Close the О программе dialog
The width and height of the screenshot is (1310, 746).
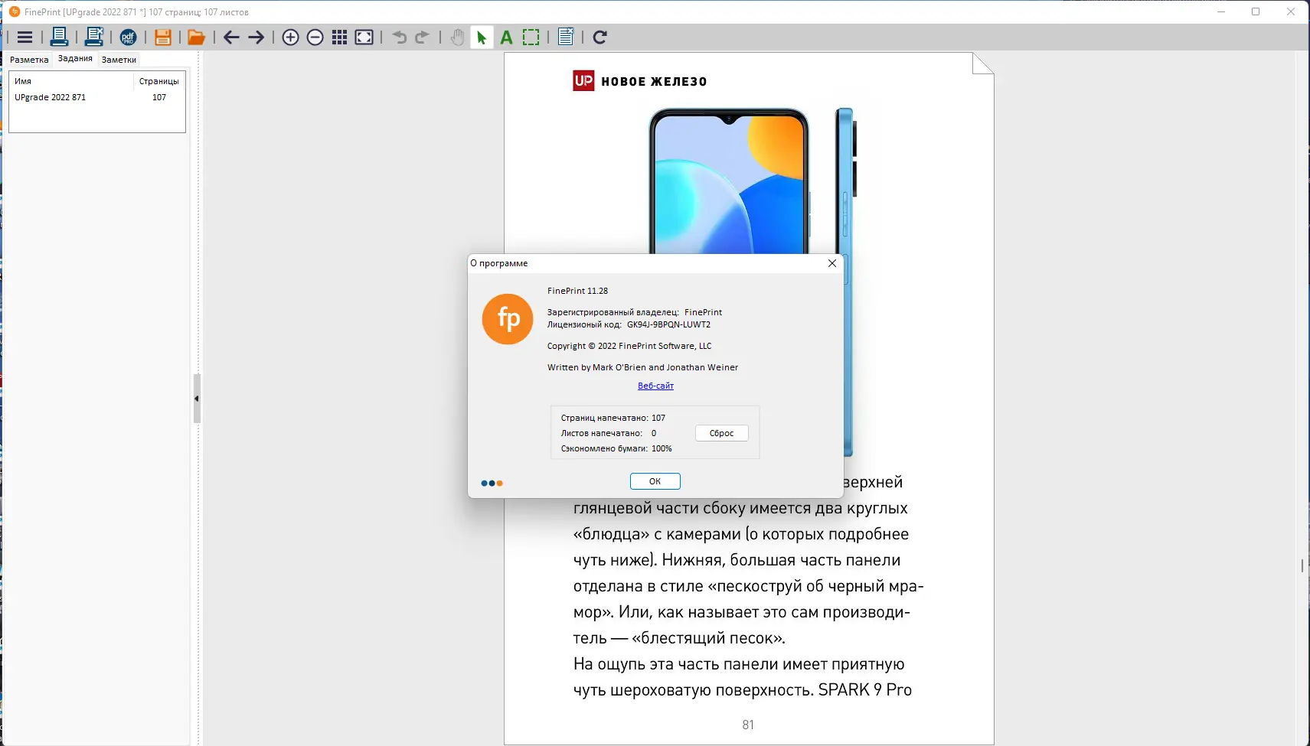tap(832, 263)
